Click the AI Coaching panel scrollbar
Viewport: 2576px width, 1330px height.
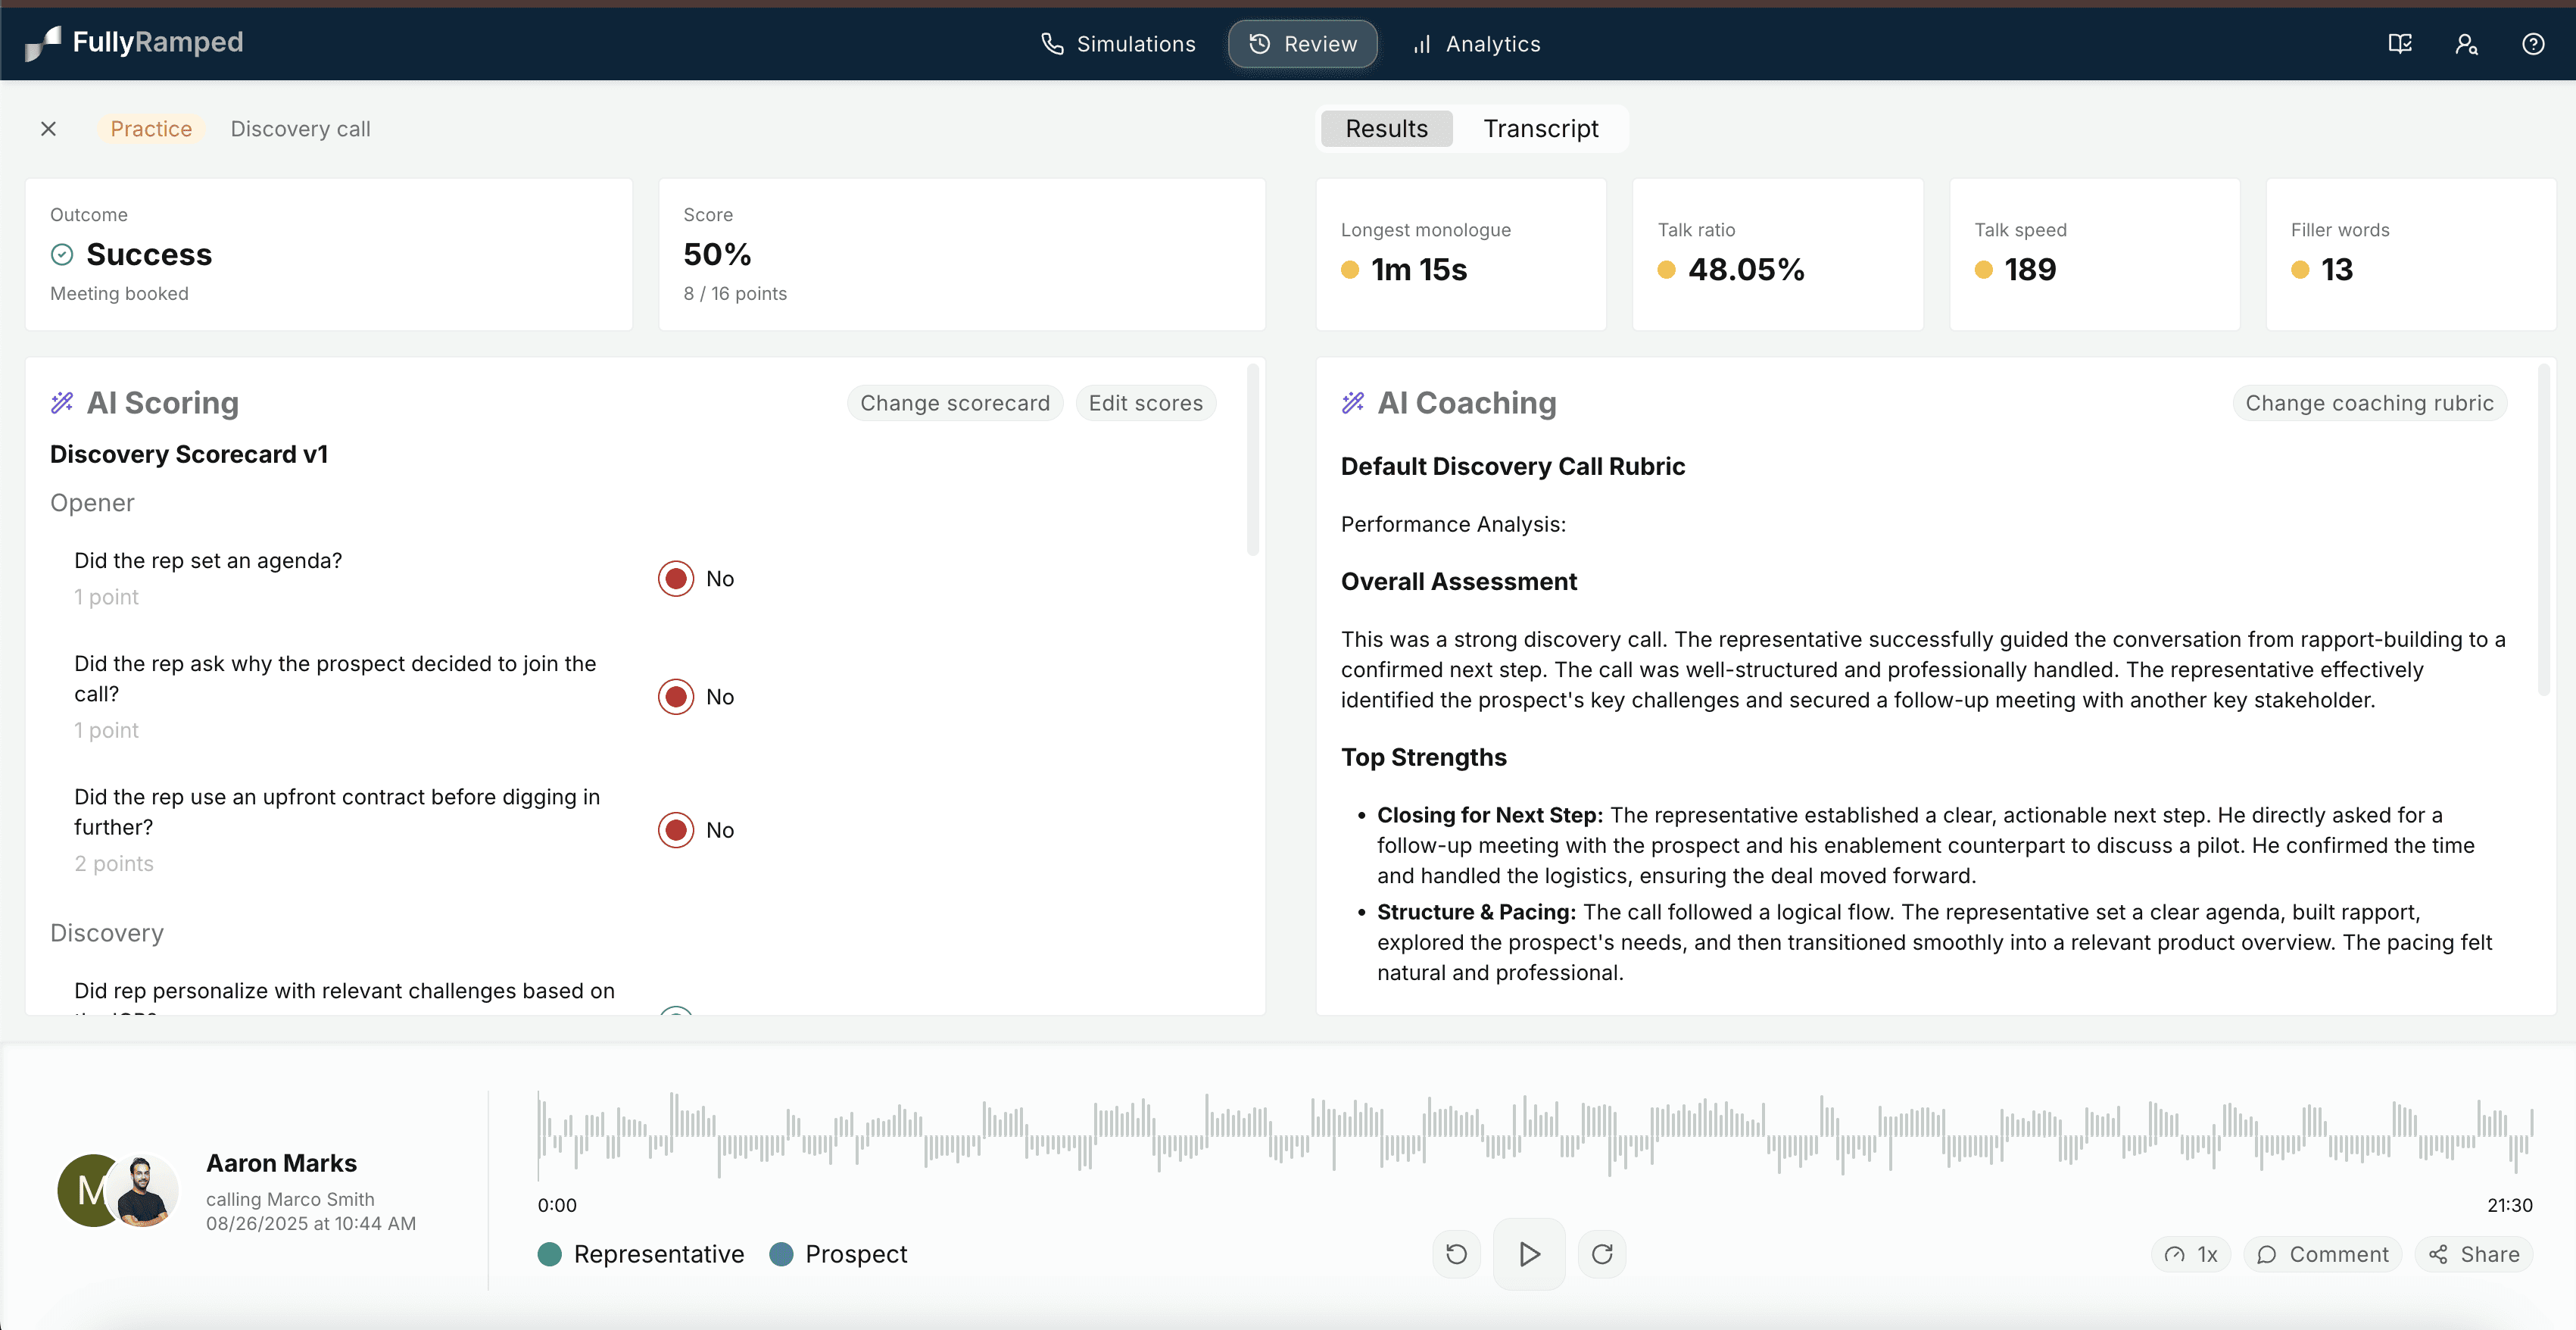[2543, 530]
